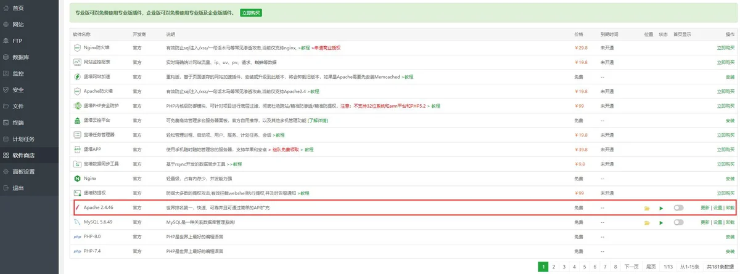Viewport: 740px width, 274px height.
Task: Click 安装 for 堡塔网站加速
Action: pyautogui.click(x=731, y=77)
